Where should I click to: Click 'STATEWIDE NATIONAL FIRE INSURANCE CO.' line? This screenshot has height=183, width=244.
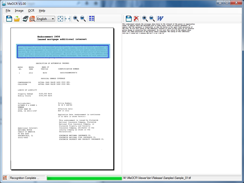pyautogui.click(x=77, y=137)
